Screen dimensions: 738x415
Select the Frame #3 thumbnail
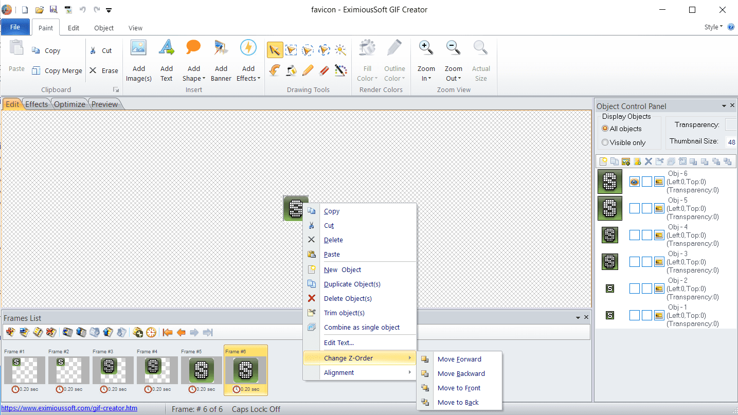click(113, 370)
